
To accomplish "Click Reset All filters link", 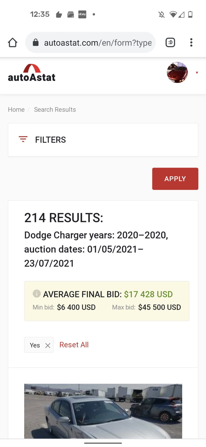I will pyautogui.click(x=74, y=345).
